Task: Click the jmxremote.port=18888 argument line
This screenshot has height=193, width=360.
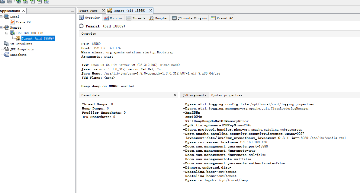Action: click(225, 146)
